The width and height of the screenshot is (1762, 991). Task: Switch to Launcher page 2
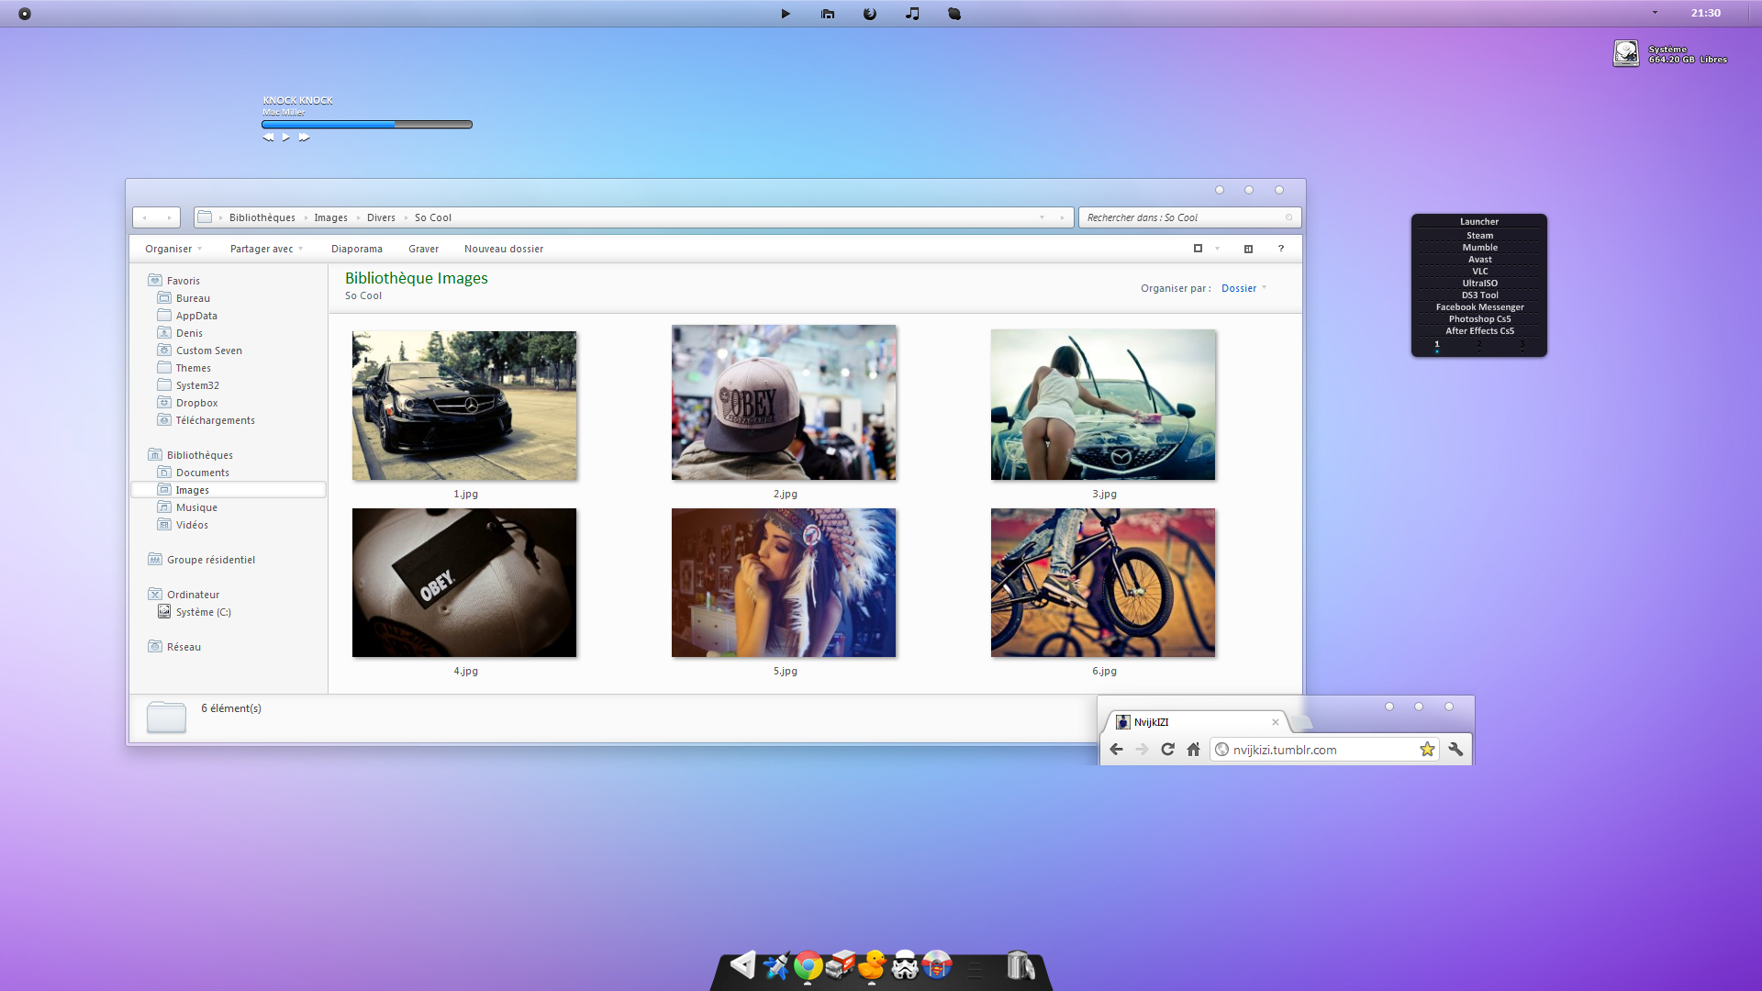pos(1479,345)
